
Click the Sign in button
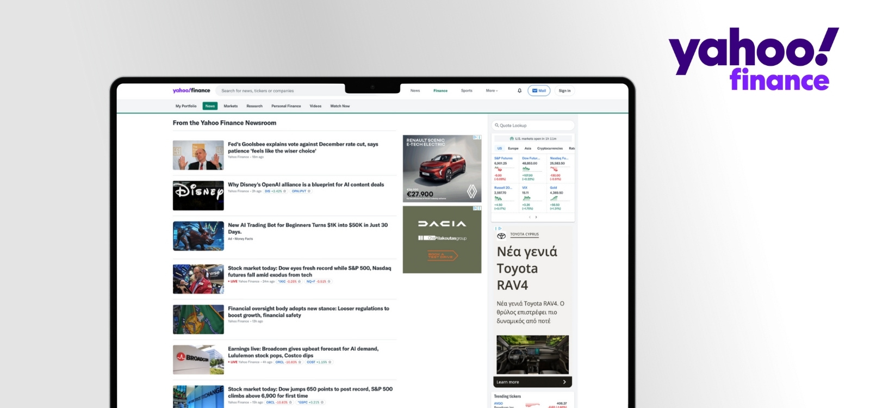[x=564, y=91]
